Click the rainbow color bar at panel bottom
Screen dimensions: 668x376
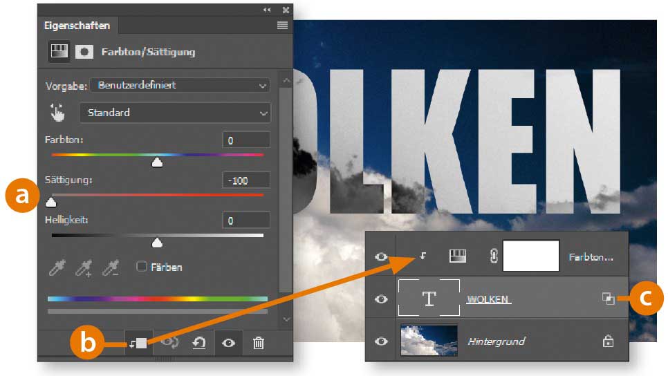(x=158, y=299)
